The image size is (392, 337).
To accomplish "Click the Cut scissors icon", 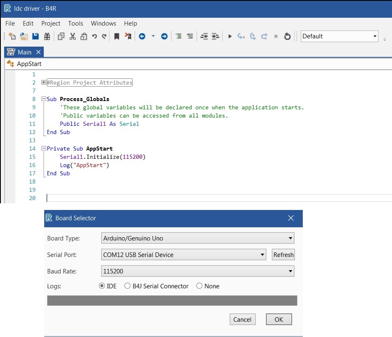I will [73, 36].
